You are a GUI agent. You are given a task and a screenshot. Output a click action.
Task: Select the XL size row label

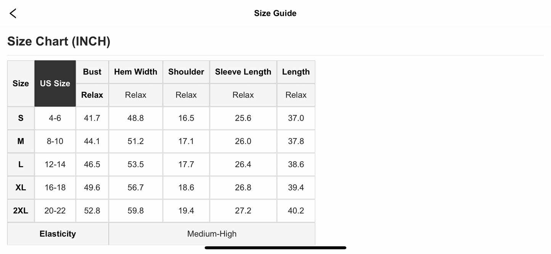(21, 188)
